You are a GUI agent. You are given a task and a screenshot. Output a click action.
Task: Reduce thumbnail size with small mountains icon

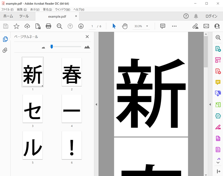(44, 47)
